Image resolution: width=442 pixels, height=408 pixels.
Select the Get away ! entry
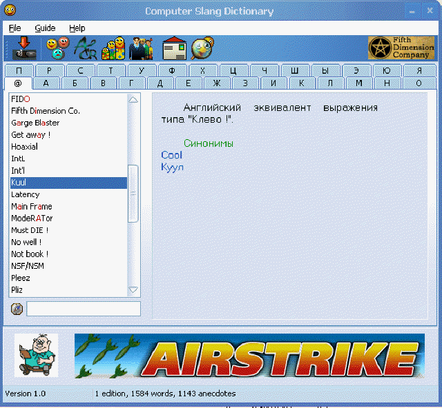click(68, 135)
